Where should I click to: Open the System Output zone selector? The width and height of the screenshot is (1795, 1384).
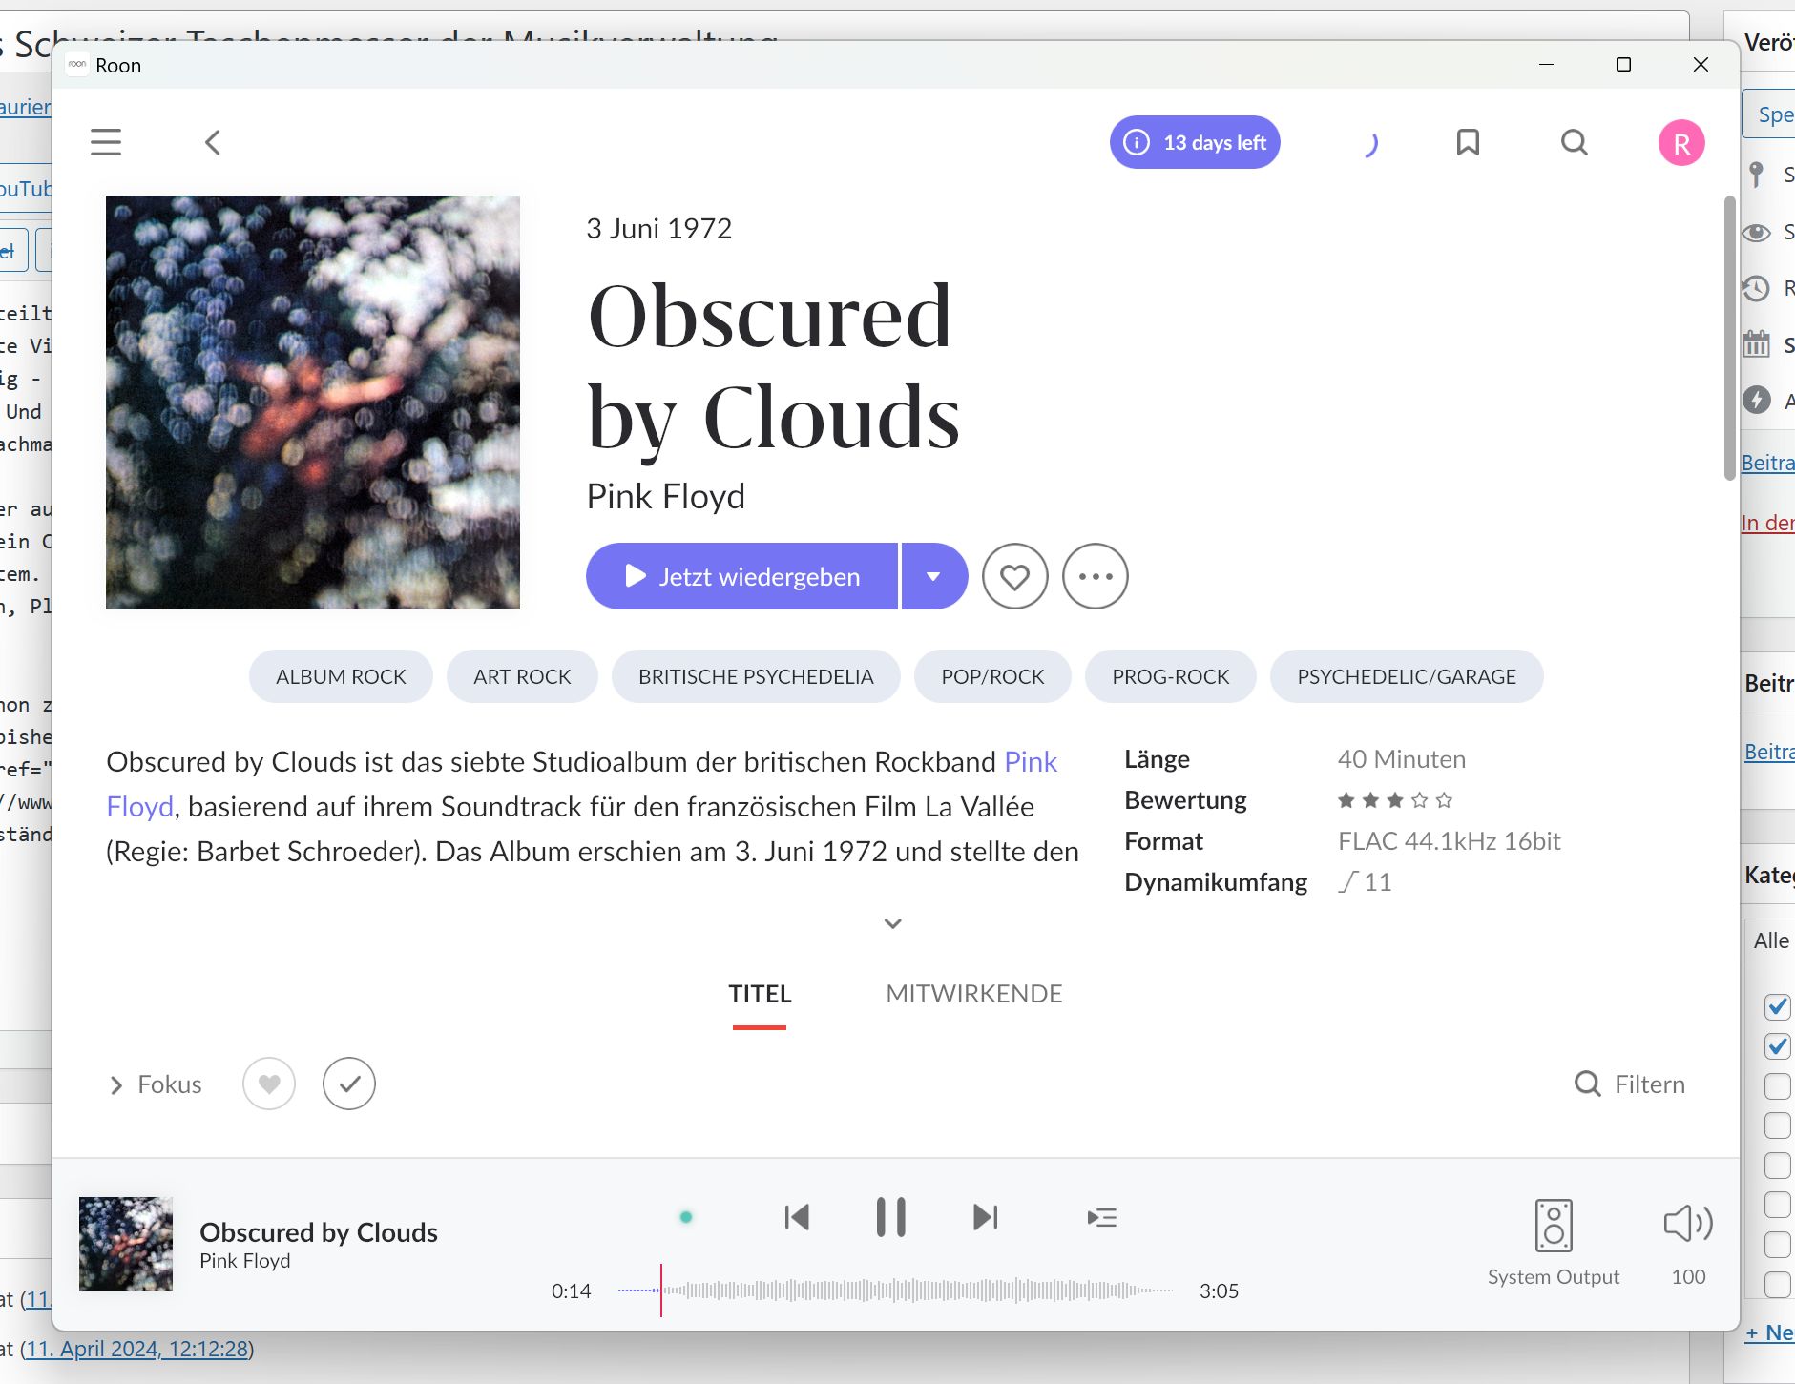pyautogui.click(x=1554, y=1244)
